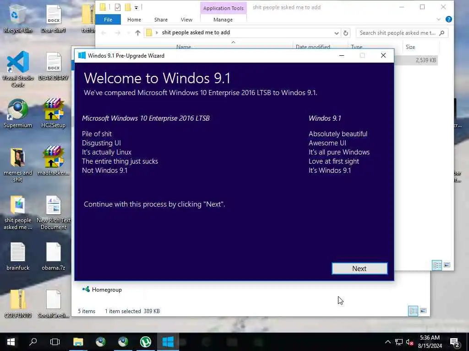
Task: Switch rear Explorer to large icons view
Action: pyautogui.click(x=423, y=311)
